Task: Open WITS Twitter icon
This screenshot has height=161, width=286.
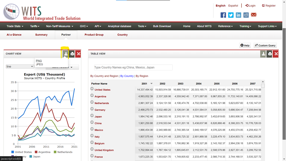Action: [231, 15]
